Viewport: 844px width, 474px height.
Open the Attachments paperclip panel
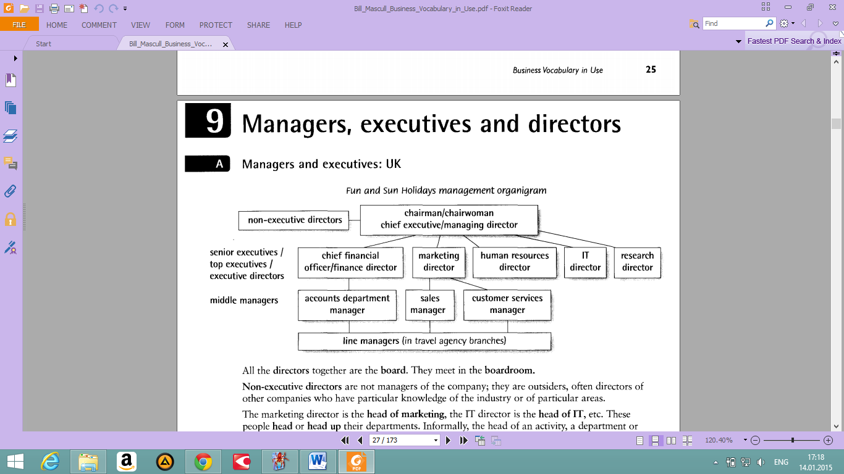pos(11,191)
